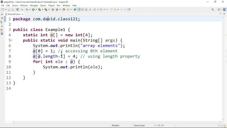Click the horizontal scrollbar under editor
Viewport: 227px width, 128px height.
click(x=117, y=122)
